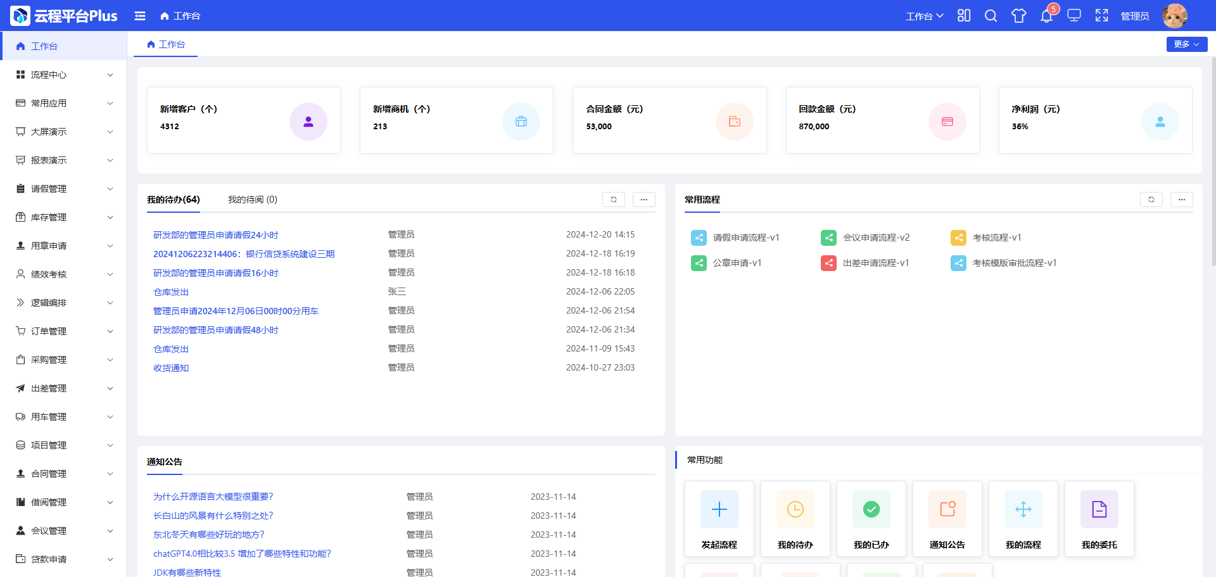Open the search icon in top bar

point(991,16)
